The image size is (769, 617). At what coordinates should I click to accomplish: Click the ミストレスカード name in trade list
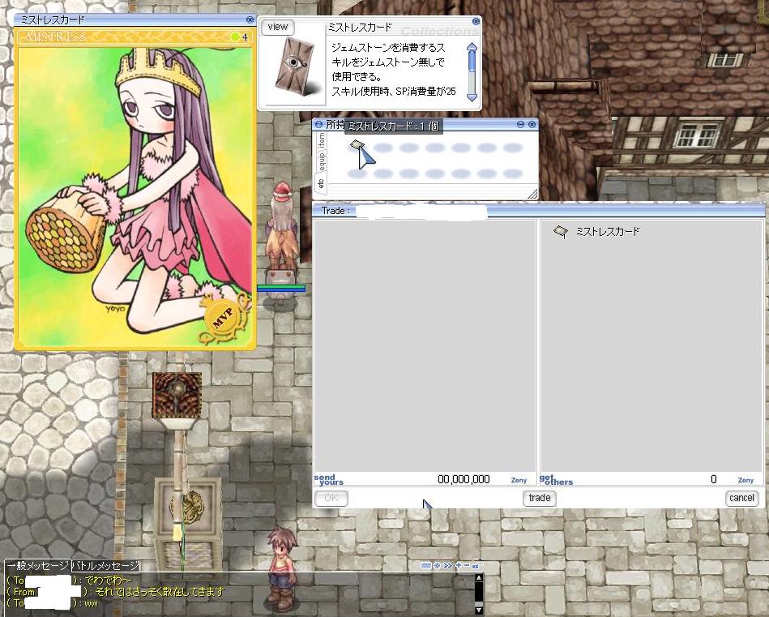coord(608,231)
